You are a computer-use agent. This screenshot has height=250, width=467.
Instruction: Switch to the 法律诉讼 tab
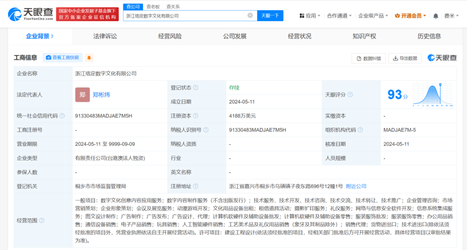click(105, 36)
